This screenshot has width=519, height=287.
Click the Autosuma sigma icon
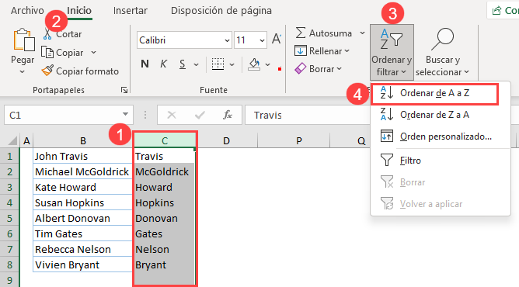tap(300, 33)
